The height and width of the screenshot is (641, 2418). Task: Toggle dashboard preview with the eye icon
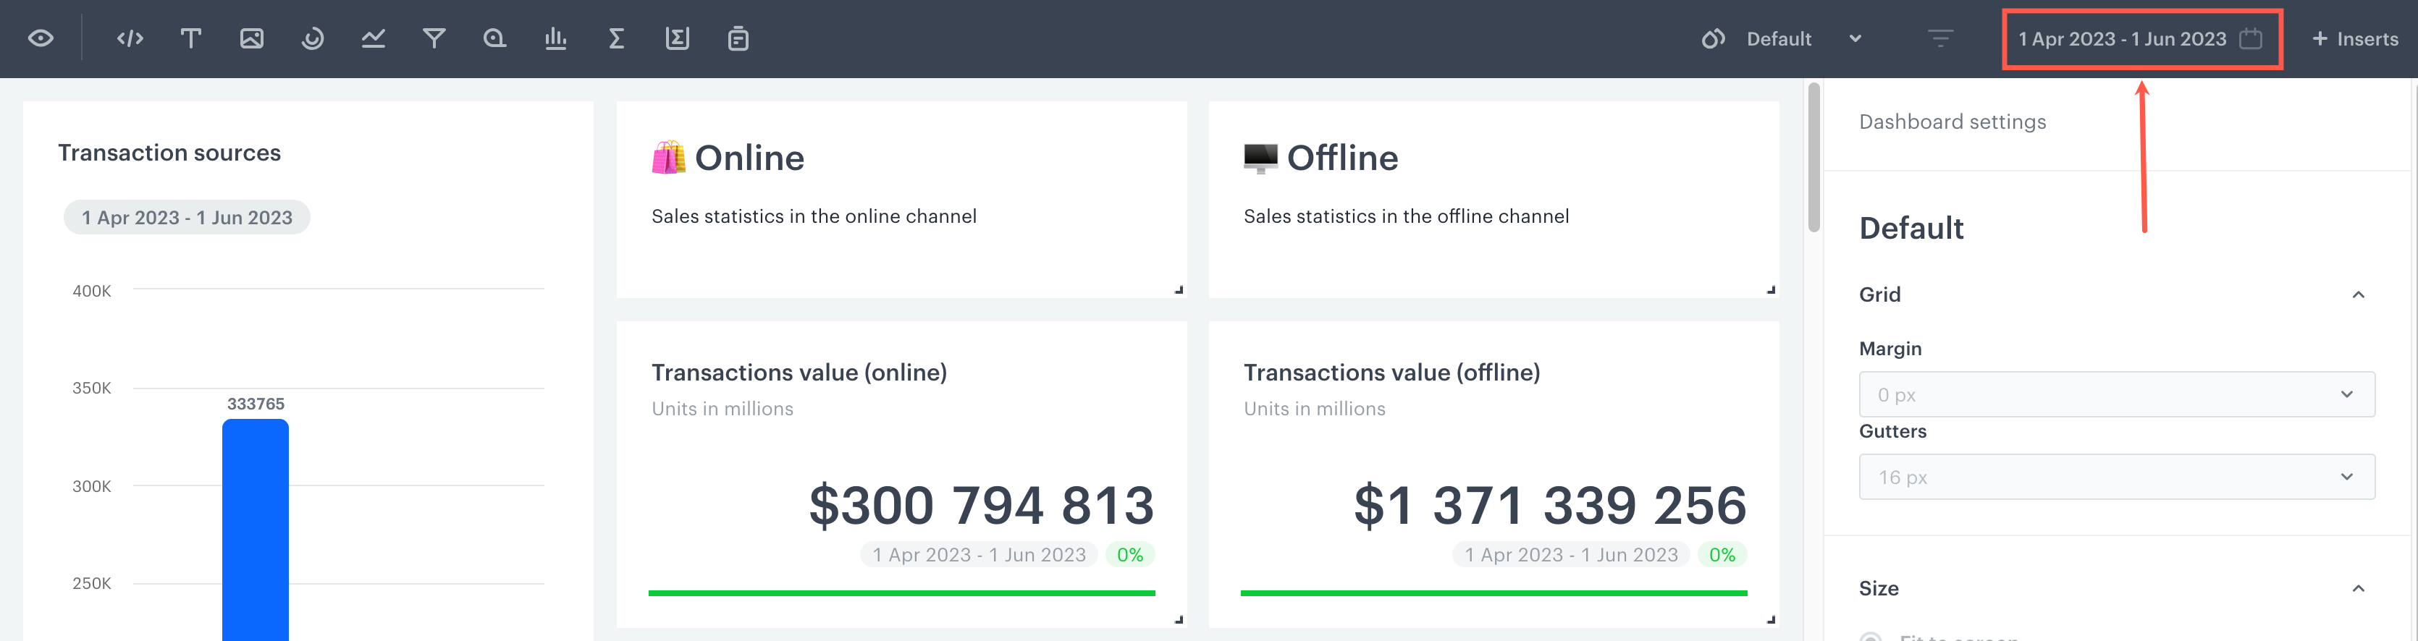coord(41,38)
